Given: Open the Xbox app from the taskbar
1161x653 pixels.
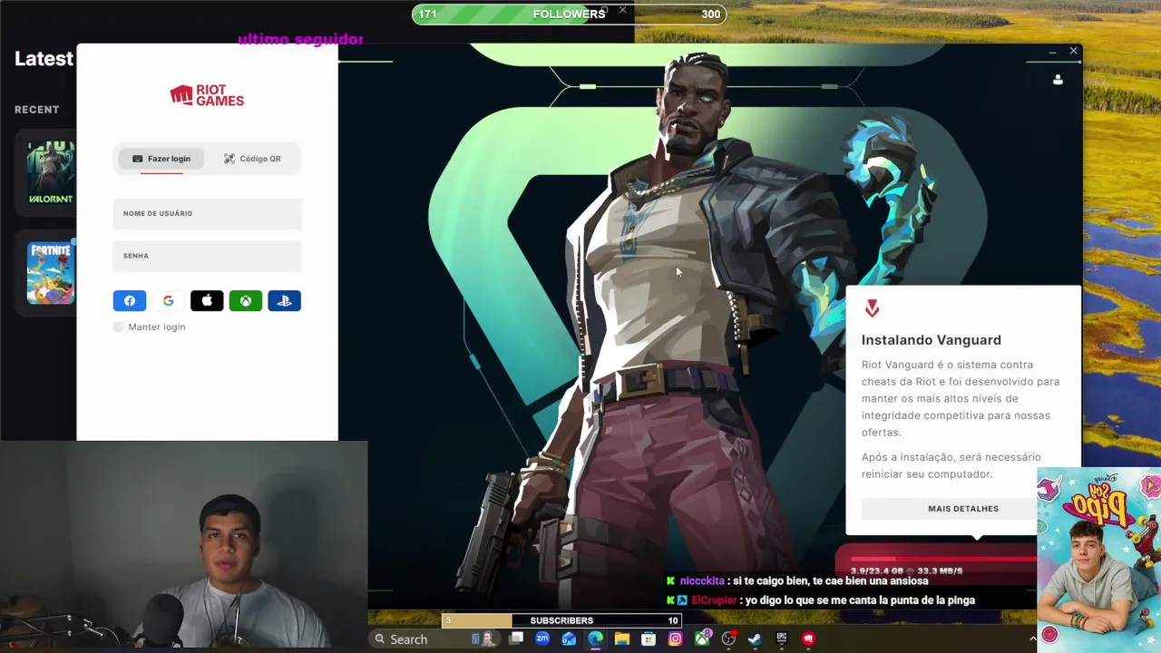Looking at the screenshot, I should click(x=702, y=639).
